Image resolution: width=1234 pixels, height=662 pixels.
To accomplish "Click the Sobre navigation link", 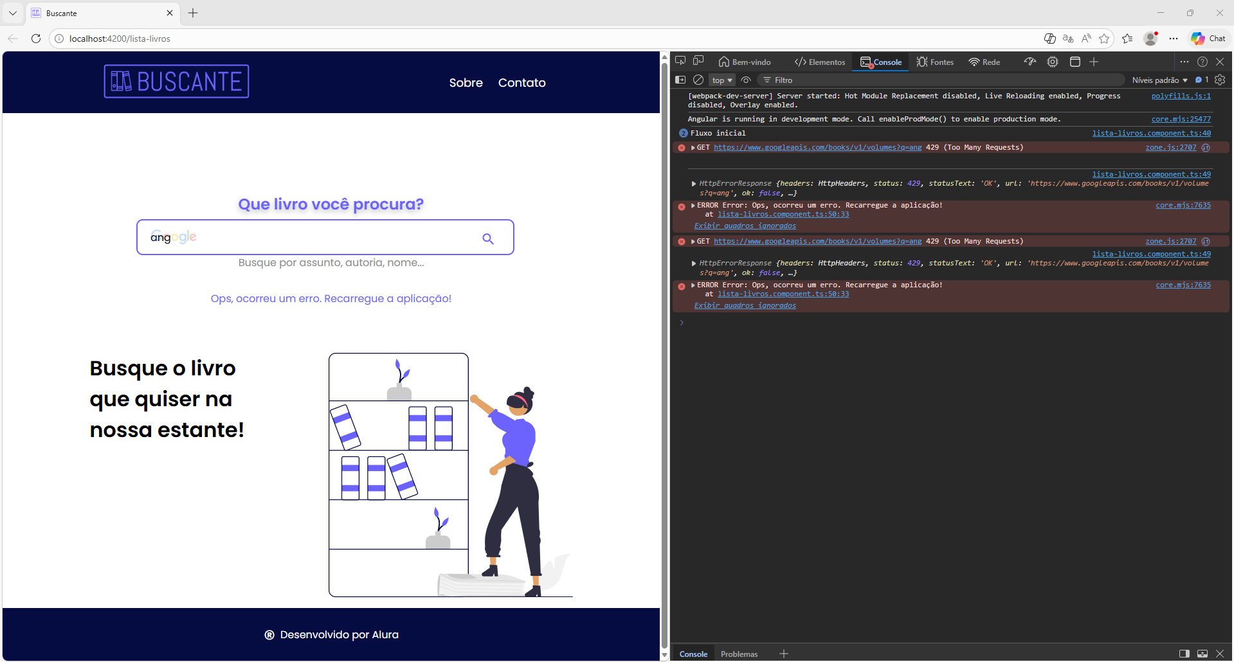I will point(466,83).
